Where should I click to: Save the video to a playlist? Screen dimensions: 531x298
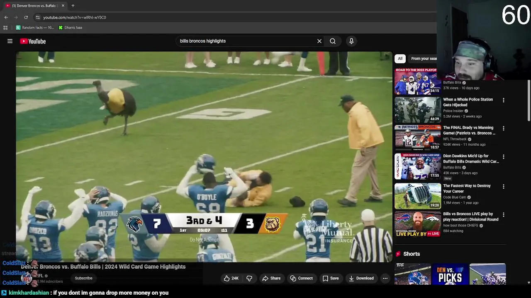(331, 278)
